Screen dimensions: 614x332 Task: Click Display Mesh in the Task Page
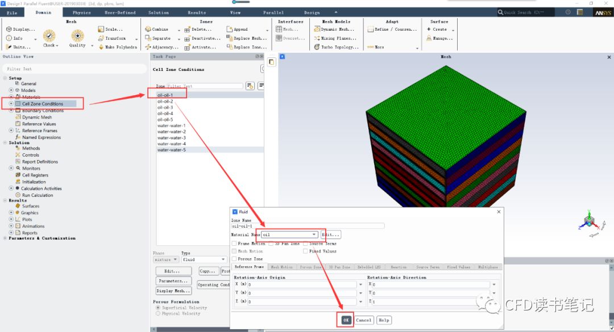(173, 291)
